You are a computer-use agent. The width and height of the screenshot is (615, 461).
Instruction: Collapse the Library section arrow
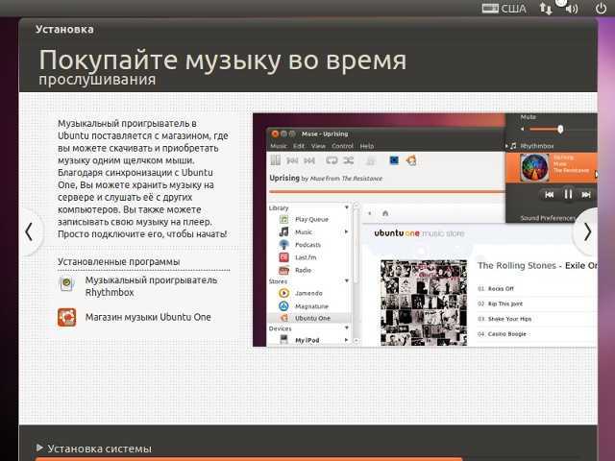[346, 207]
